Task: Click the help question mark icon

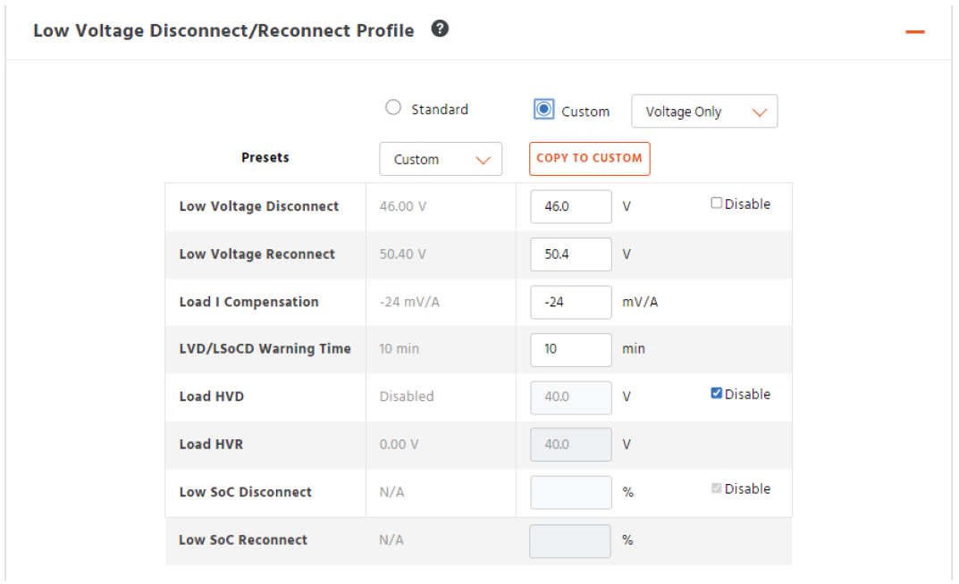Action: [x=440, y=29]
